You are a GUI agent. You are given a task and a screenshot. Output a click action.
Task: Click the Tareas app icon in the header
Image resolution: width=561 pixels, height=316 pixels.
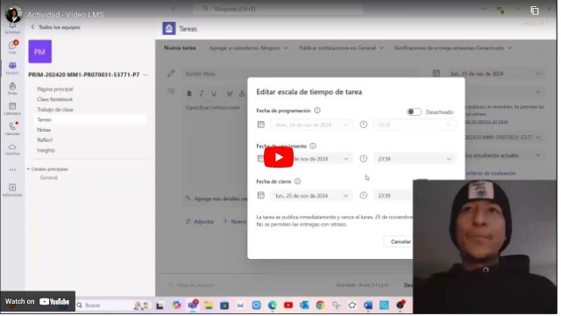tap(169, 28)
